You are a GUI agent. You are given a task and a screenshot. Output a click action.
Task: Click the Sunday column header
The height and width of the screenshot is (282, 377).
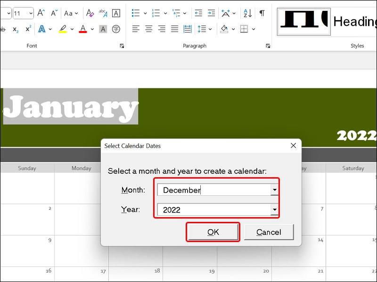click(x=27, y=168)
